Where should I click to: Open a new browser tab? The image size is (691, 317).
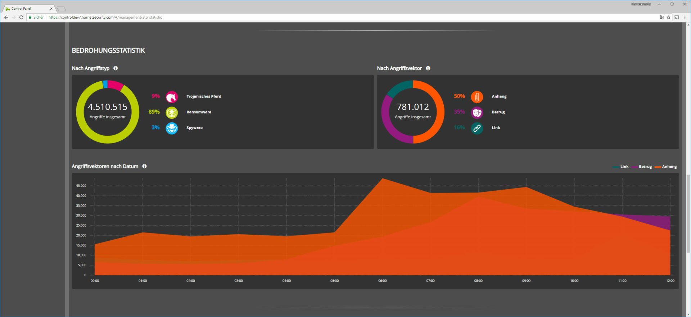pos(62,9)
